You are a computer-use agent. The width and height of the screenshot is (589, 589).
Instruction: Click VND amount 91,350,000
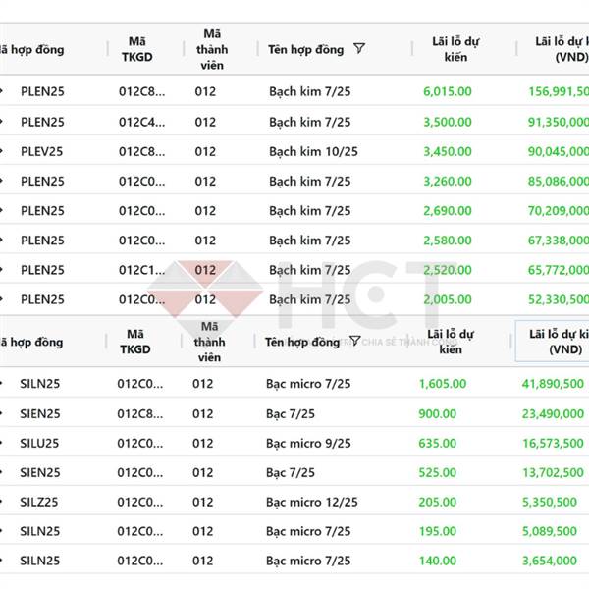point(559,122)
